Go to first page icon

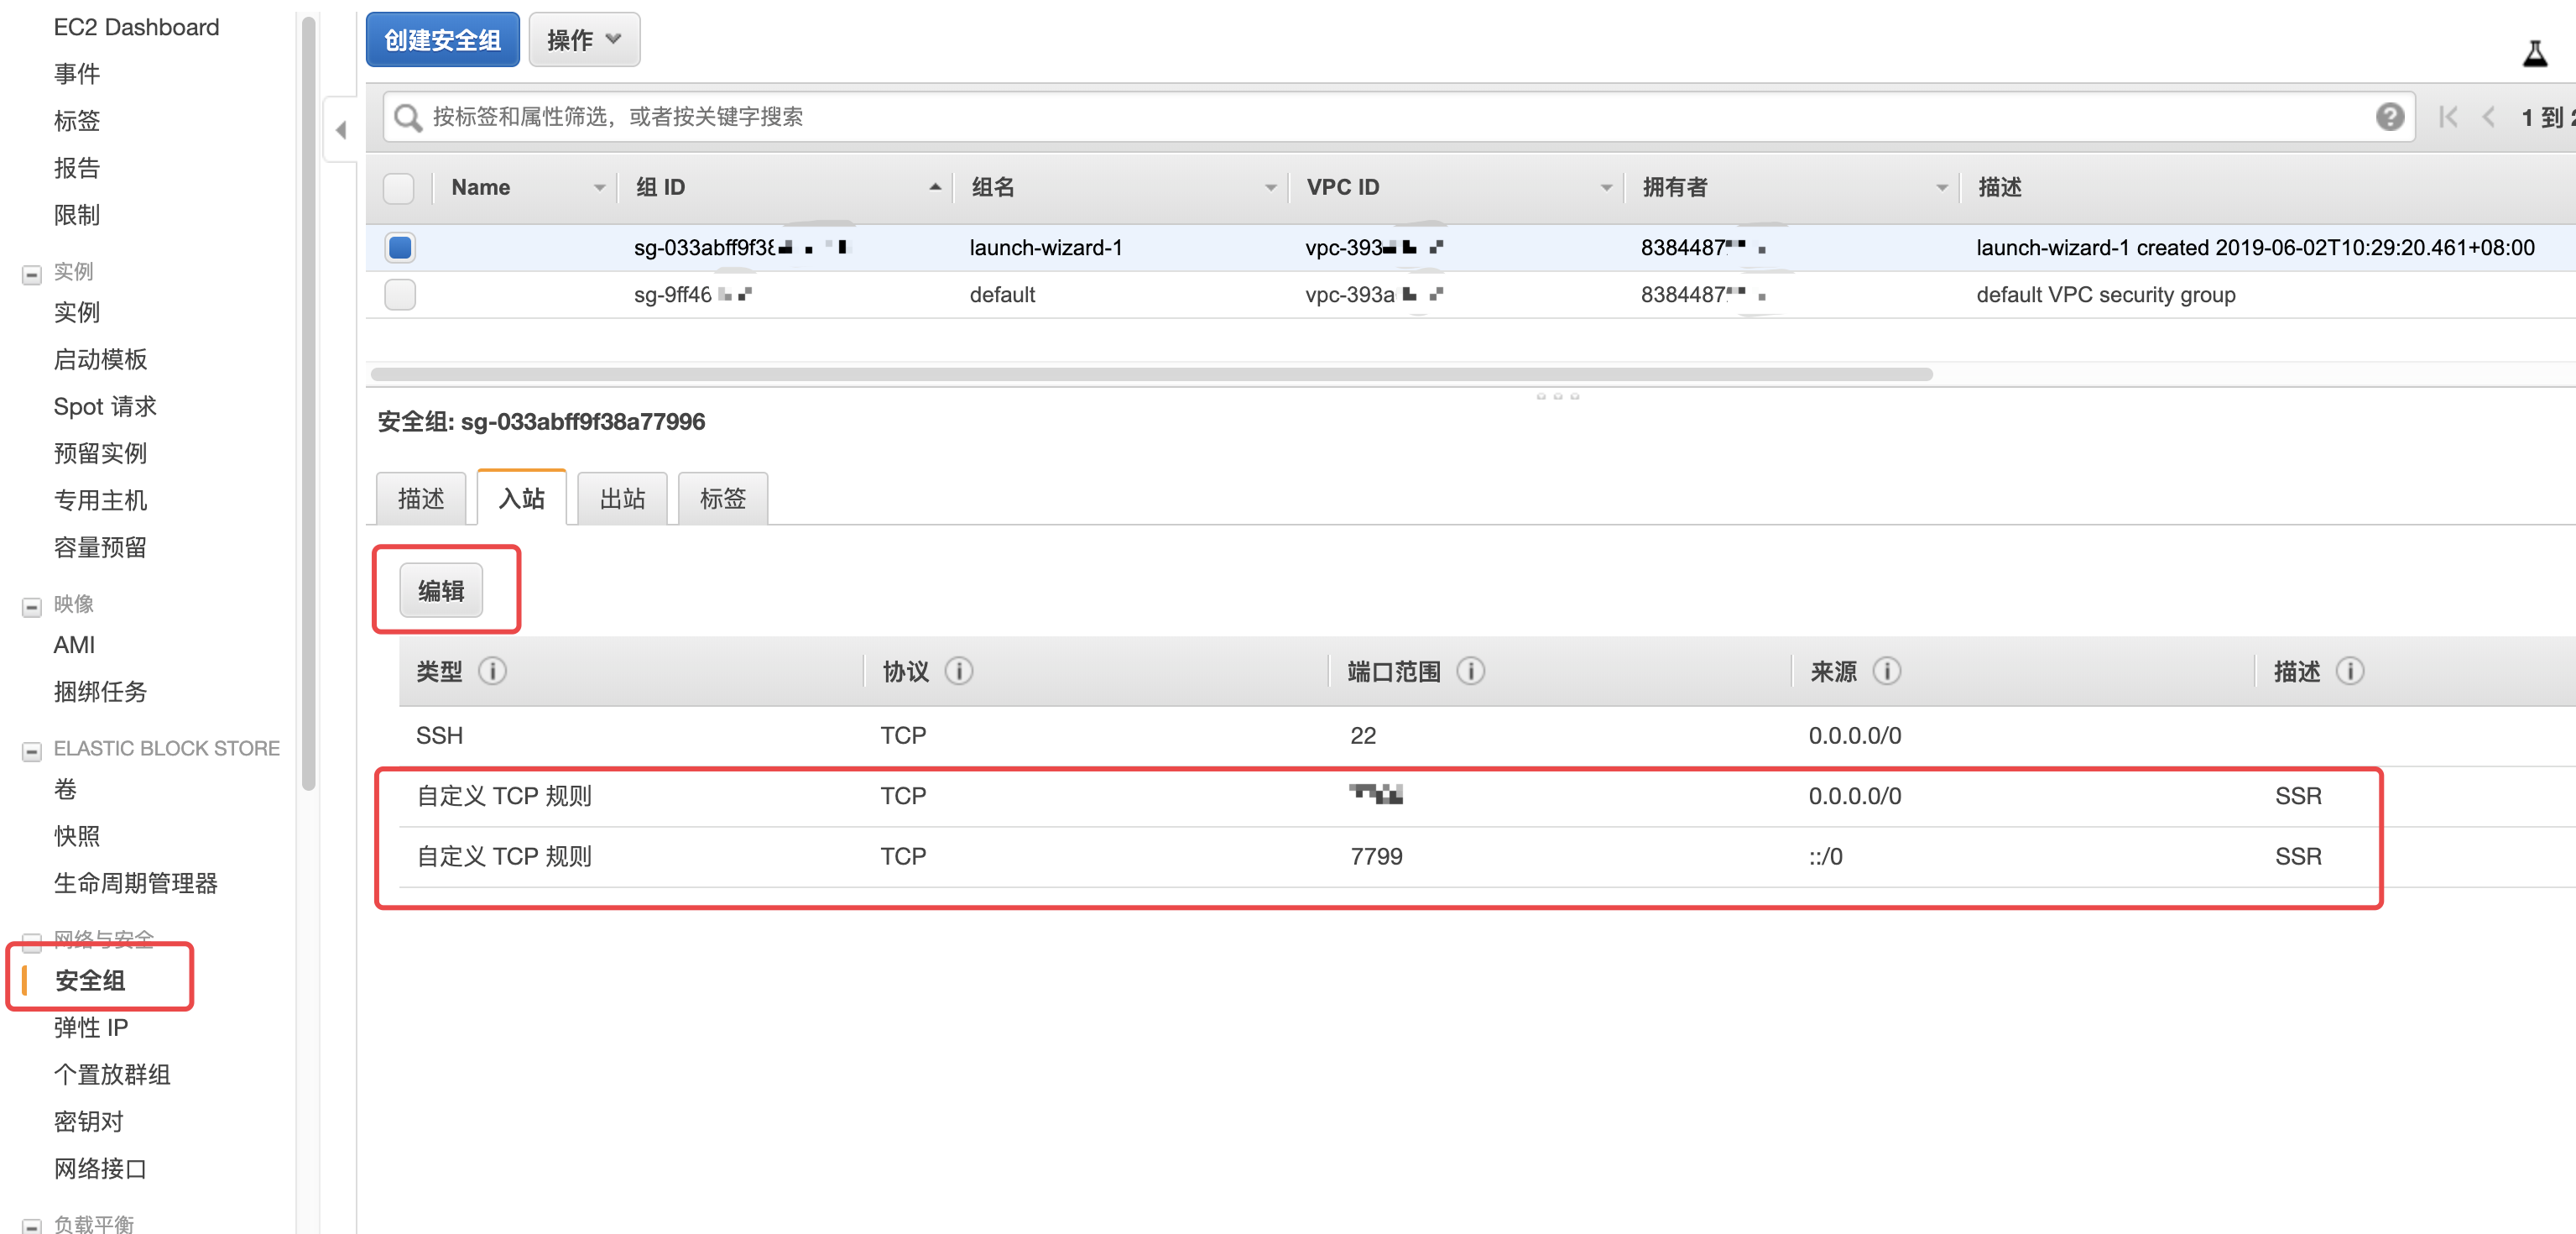tap(2447, 117)
